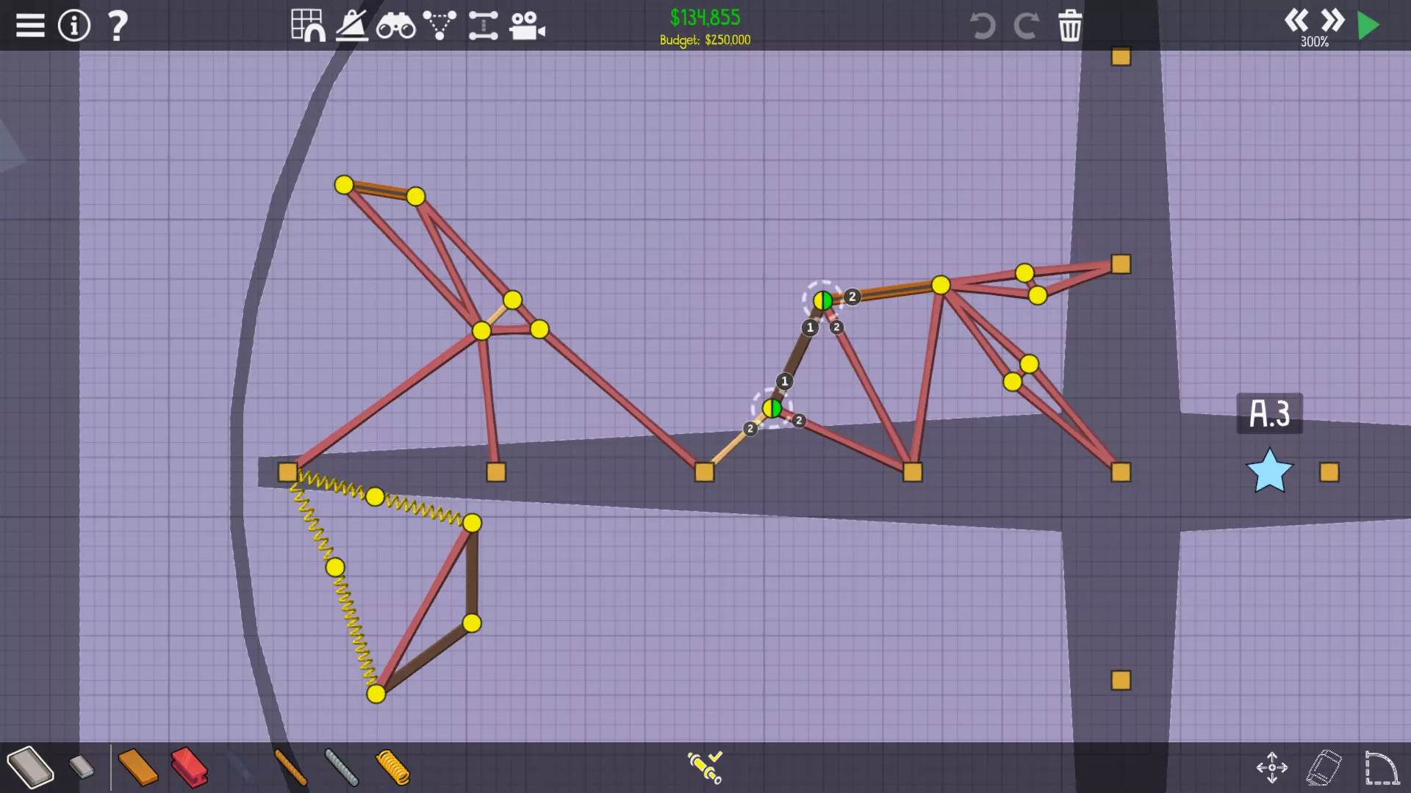Start simulation with green play button
1411x793 pixels.
(x=1368, y=26)
